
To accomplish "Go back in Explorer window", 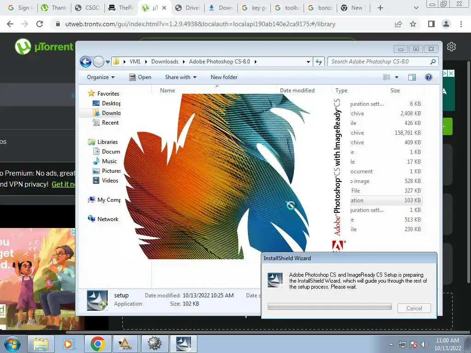I will pos(86,62).
